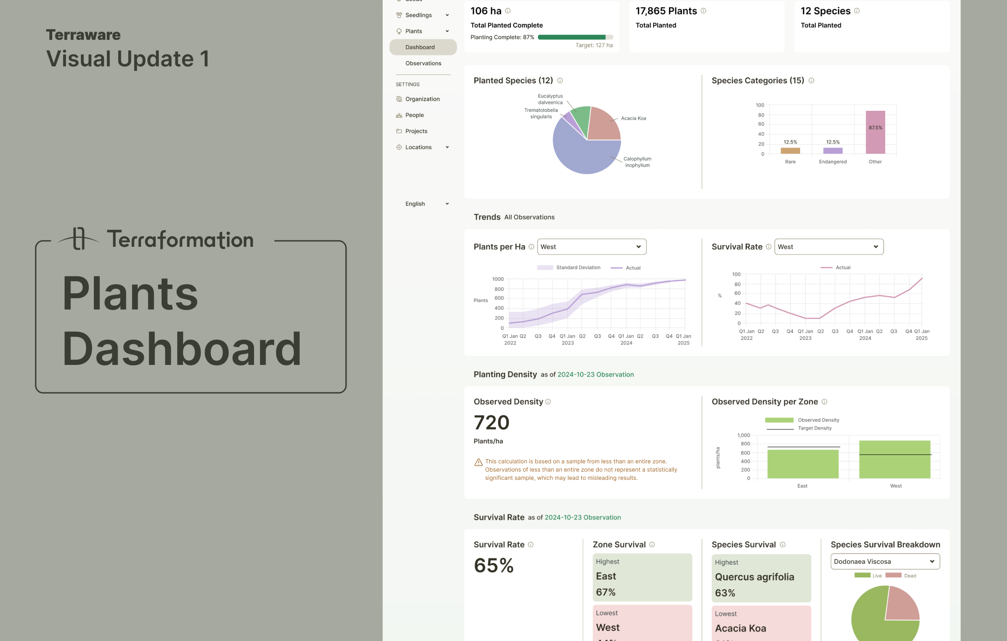Open Projects via its folder icon

coord(399,131)
